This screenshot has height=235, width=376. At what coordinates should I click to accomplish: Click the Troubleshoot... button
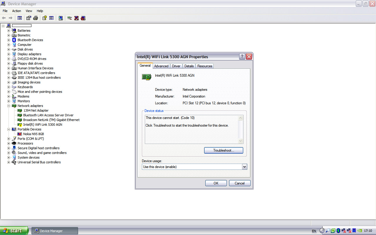click(224, 150)
